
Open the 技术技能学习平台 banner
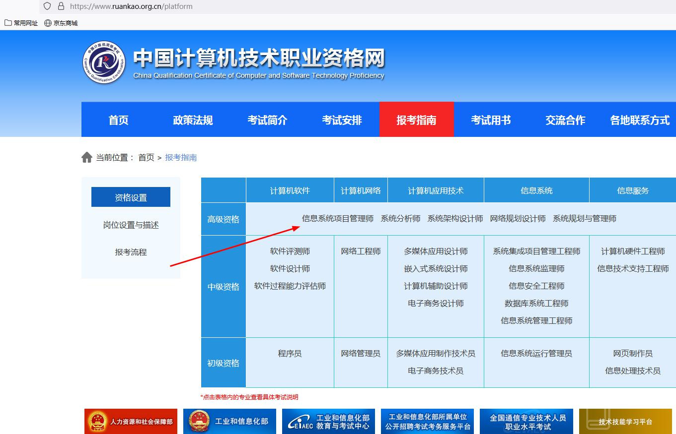[x=625, y=422]
